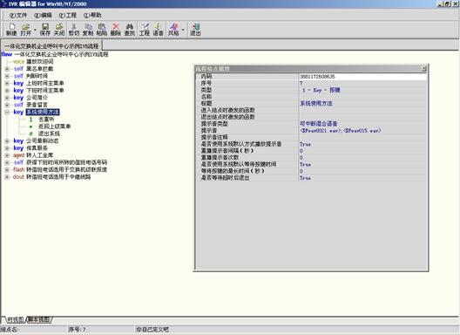This screenshot has width=460, height=335.
Task: Click the 内码 value input field
Action: 362,77
